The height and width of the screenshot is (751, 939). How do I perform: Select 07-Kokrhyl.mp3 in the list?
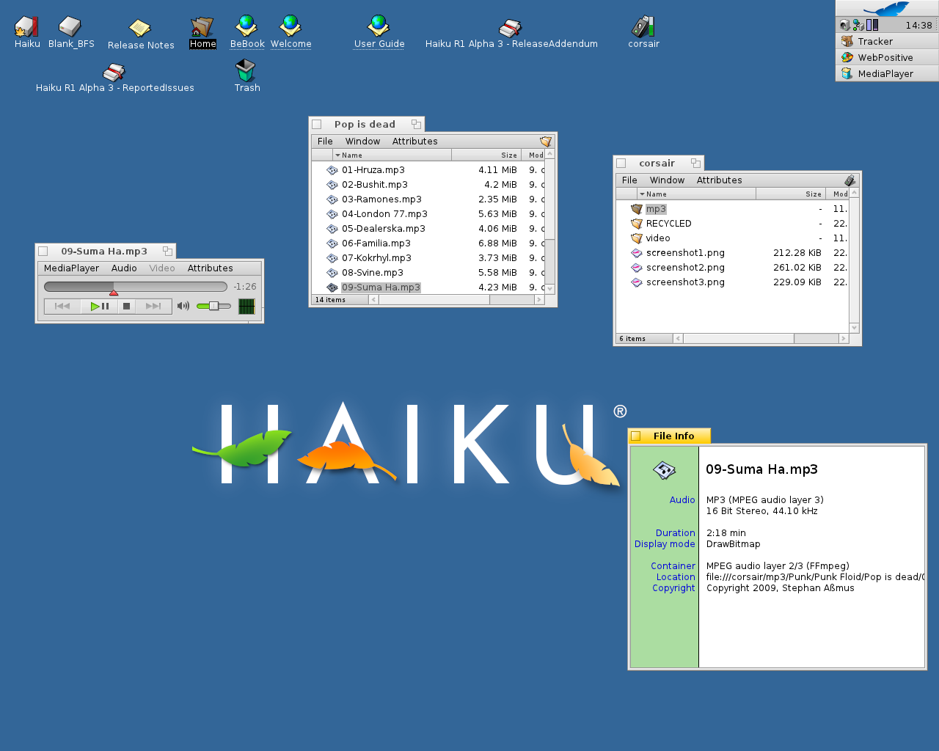[376, 258]
